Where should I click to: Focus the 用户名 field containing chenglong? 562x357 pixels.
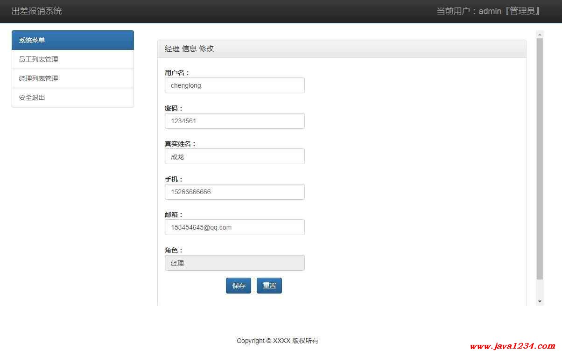coord(234,85)
